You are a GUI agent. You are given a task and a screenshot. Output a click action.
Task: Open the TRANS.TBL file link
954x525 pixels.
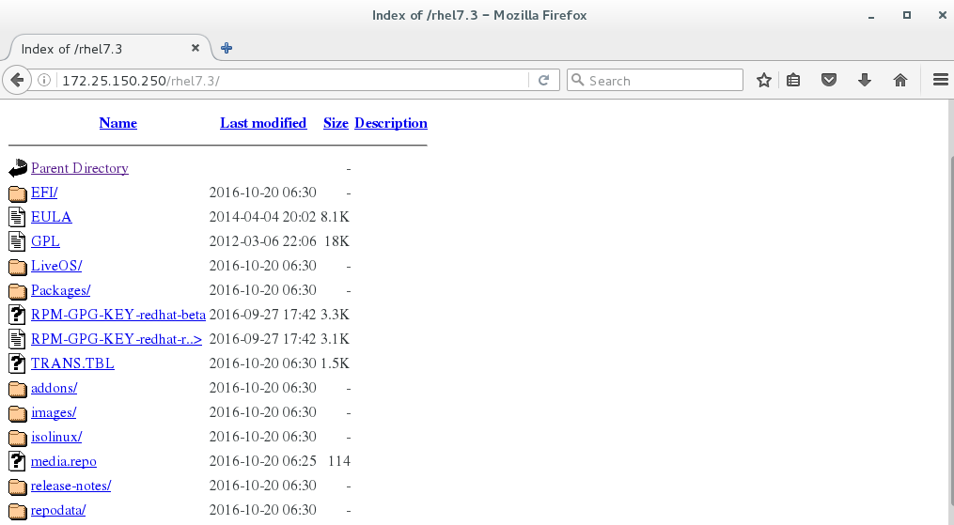coord(72,363)
